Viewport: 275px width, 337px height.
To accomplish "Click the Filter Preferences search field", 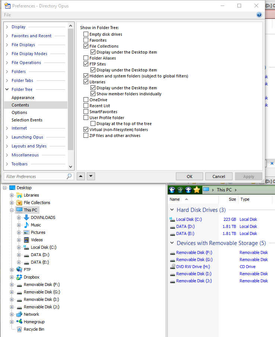I will point(35,177).
